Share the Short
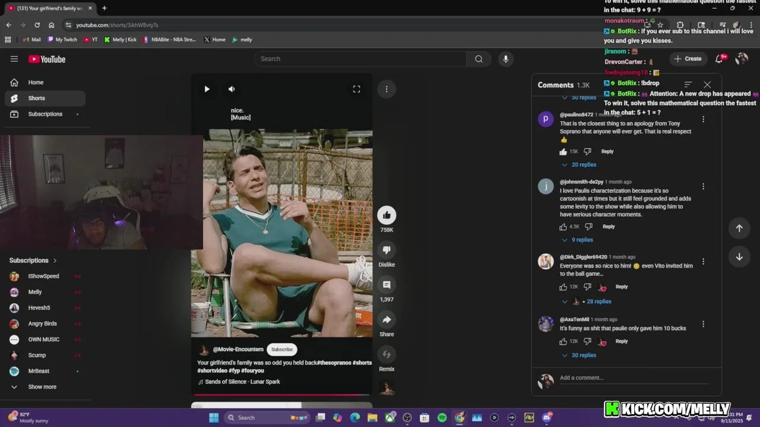The image size is (760, 427). [x=387, y=320]
